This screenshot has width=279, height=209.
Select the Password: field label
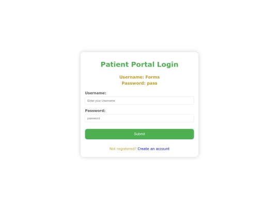[x=95, y=110]
